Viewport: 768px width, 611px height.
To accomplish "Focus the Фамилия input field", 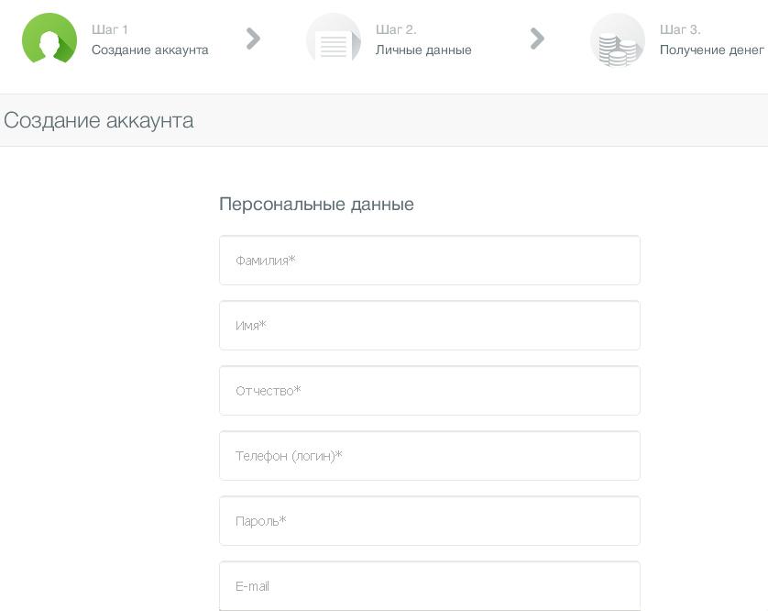I will click(429, 261).
